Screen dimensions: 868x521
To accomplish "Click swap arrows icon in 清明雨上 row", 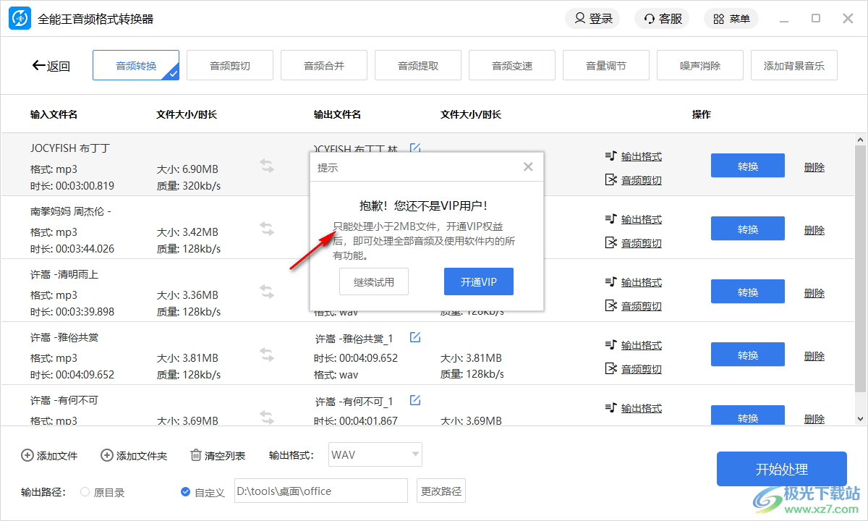I will click(267, 292).
